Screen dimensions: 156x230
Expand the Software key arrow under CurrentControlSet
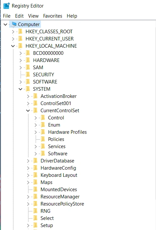(36, 154)
